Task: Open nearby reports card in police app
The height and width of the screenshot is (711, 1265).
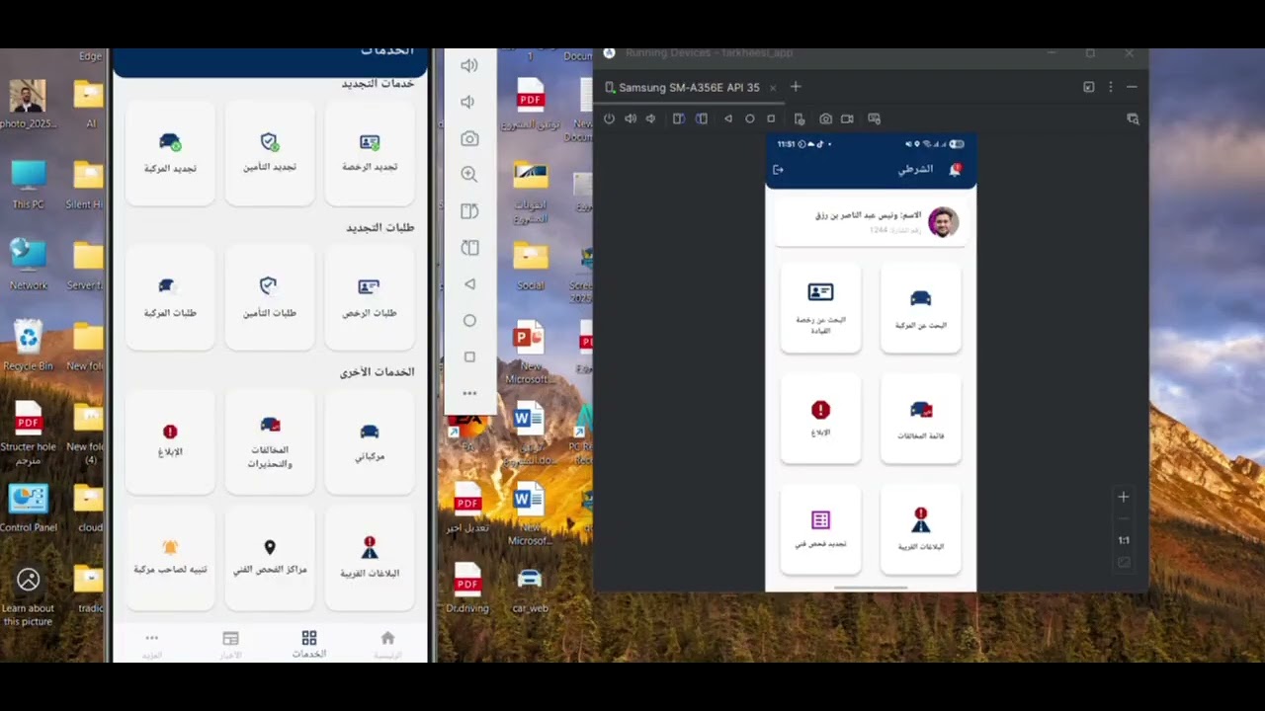Action: pos(920,529)
